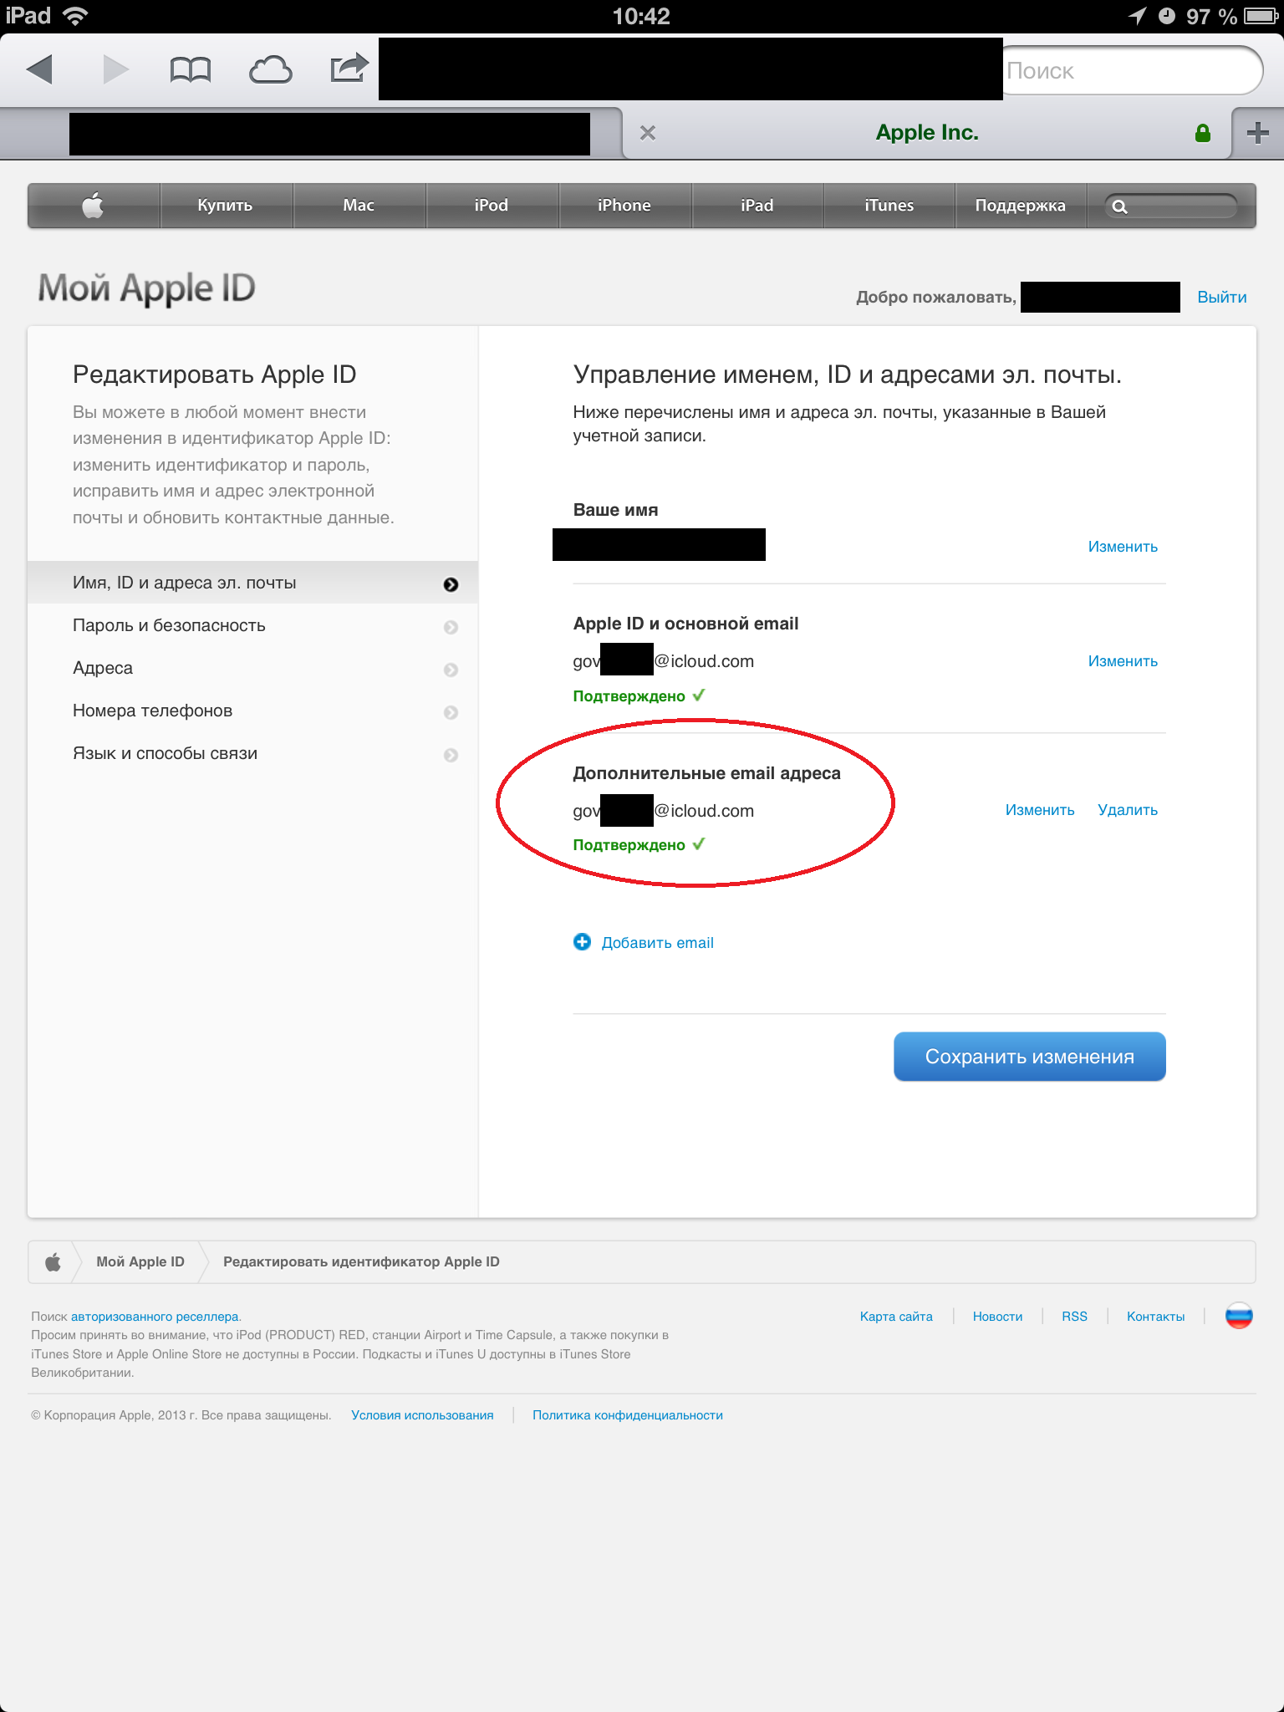Viewport: 1284px width, 1712px height.
Task: Open the Контакты footer link
Action: coord(1155,1317)
